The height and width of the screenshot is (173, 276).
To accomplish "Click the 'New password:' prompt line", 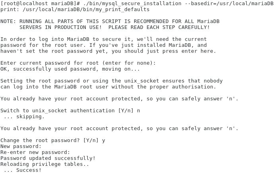I will pos(21,146).
